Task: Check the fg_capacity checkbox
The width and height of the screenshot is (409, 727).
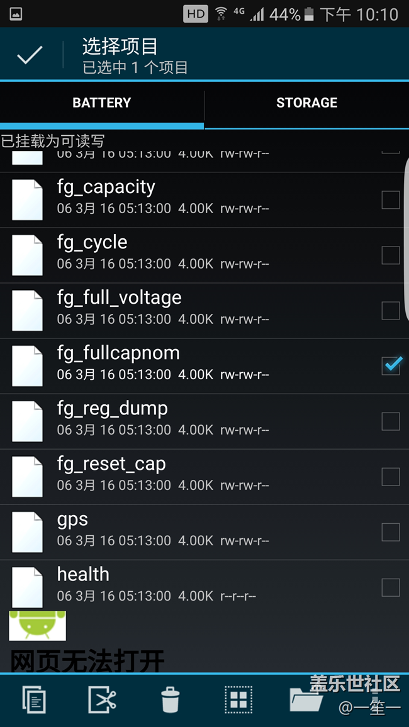Action: pyautogui.click(x=391, y=200)
